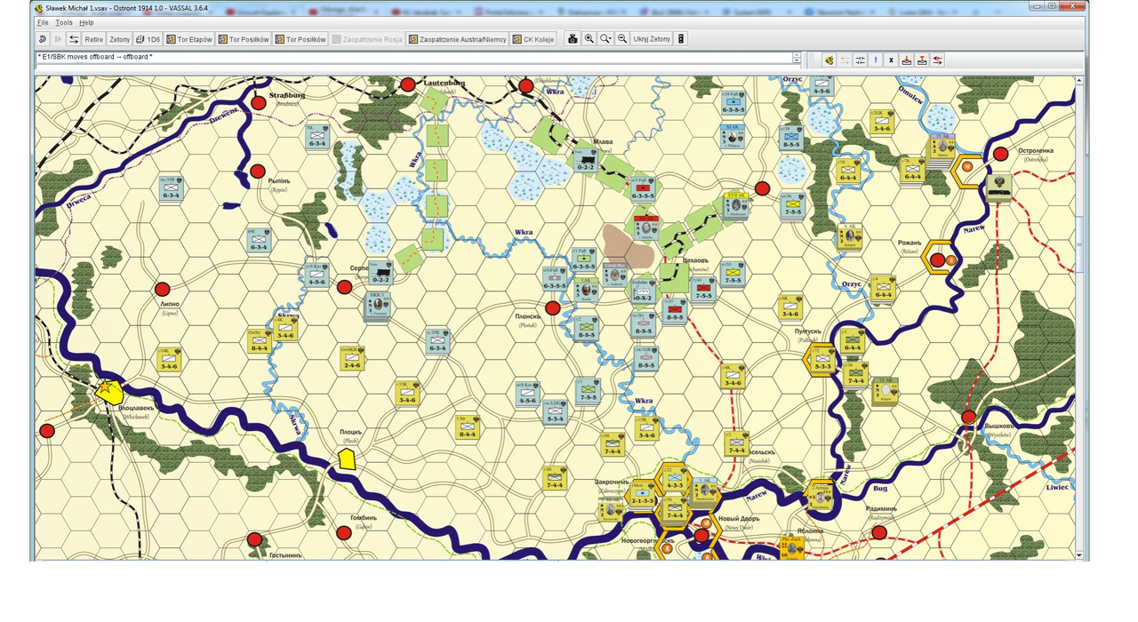Click the camera snapshot map icon
1138x622 pixels.
pyautogui.click(x=573, y=39)
